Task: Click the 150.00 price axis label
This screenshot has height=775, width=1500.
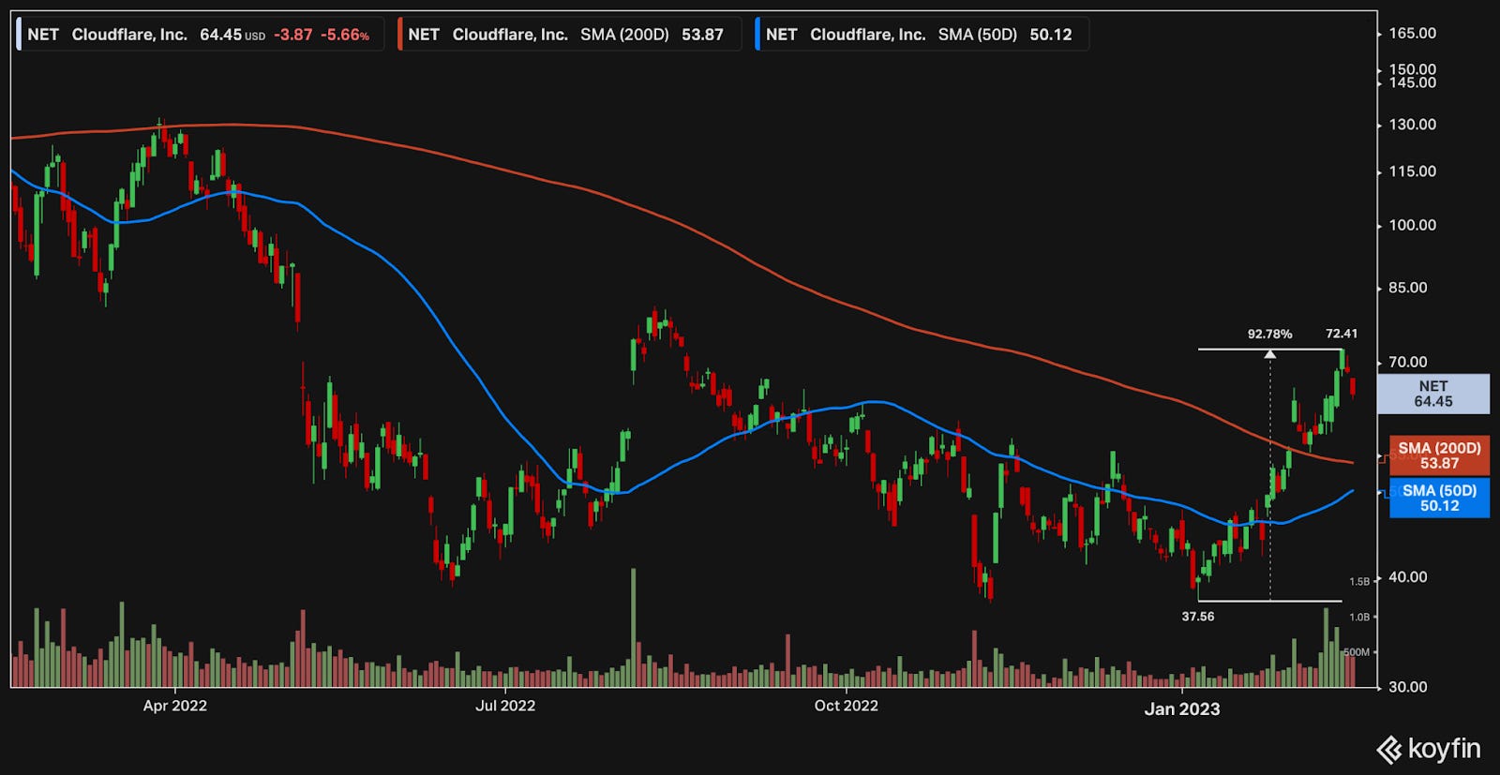Action: pyautogui.click(x=1412, y=69)
